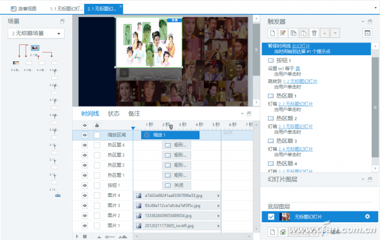
Task: Delete the selected trigger
Action: pos(314,33)
